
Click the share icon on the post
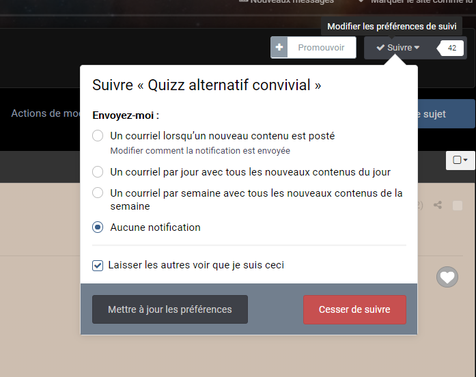438,205
